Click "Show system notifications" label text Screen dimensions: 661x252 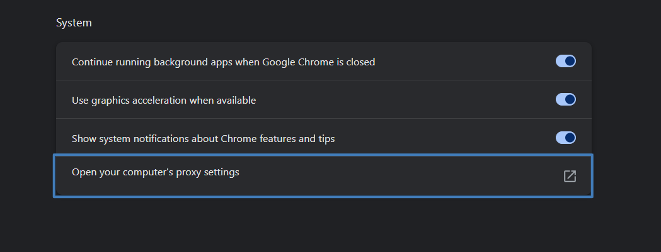coord(145,138)
